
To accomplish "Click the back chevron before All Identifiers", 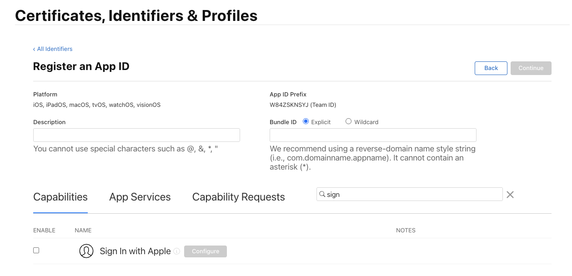I will pos(34,49).
